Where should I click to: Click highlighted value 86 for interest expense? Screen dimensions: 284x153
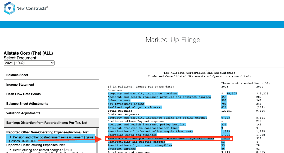(223, 149)
